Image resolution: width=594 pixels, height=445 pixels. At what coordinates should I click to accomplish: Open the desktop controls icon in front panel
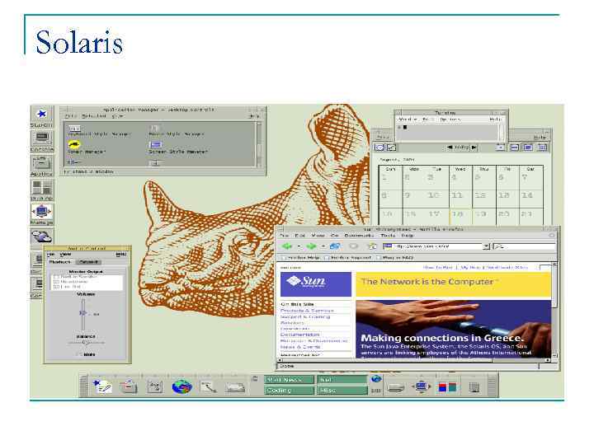click(422, 386)
